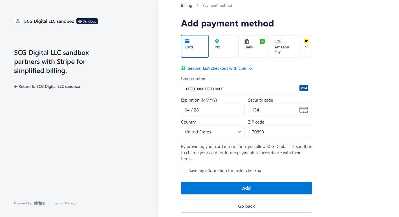Click the Expiration date field

213,110
